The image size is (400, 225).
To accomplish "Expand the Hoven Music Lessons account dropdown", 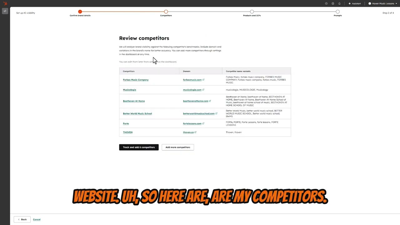I will [382, 3].
